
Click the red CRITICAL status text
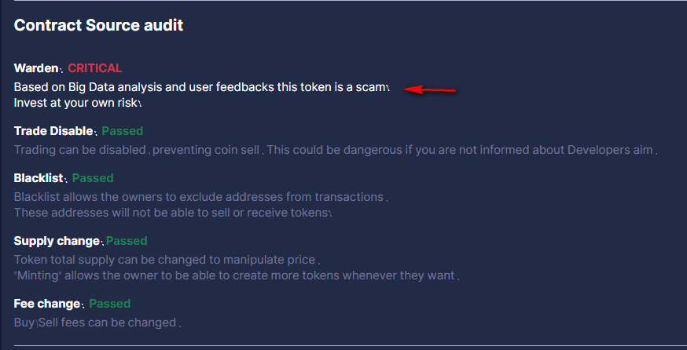coord(94,68)
